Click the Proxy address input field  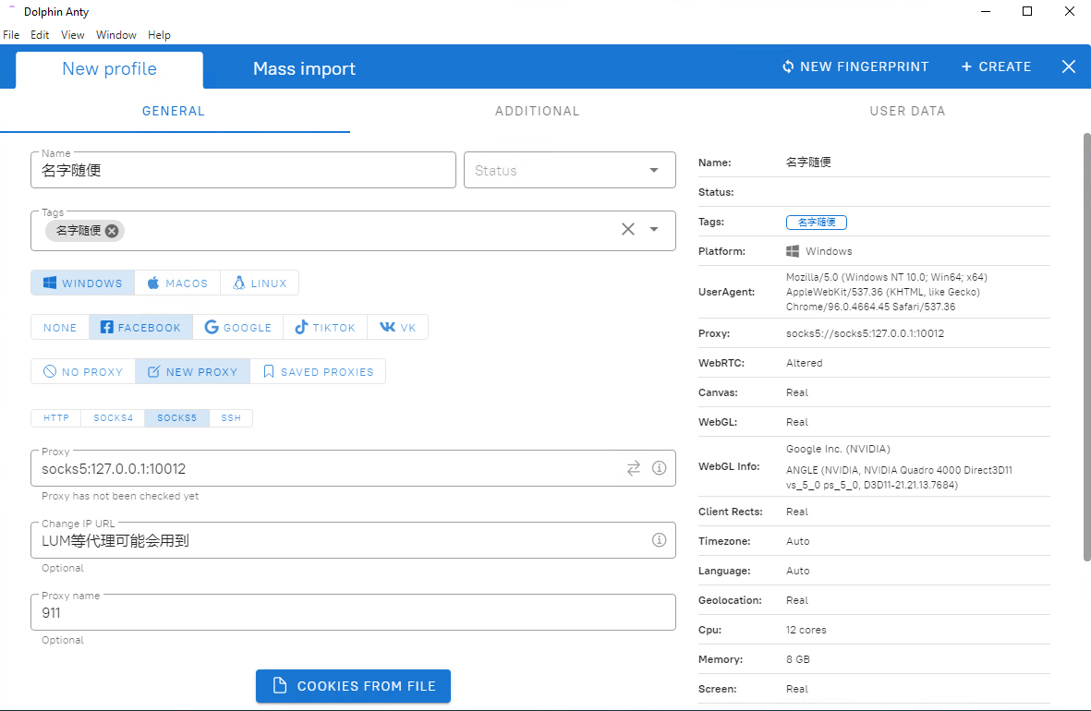[354, 468]
